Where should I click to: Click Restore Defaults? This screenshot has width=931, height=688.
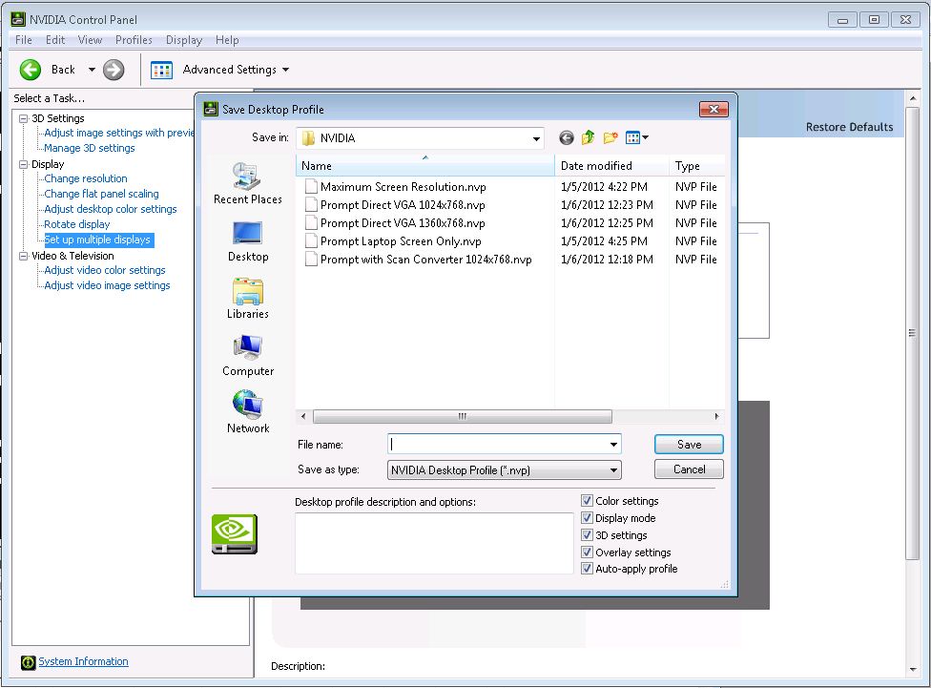point(849,127)
